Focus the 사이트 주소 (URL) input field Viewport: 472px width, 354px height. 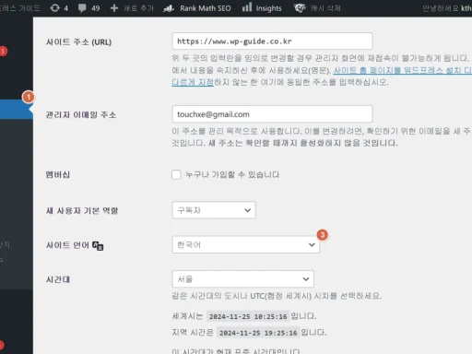pos(272,41)
